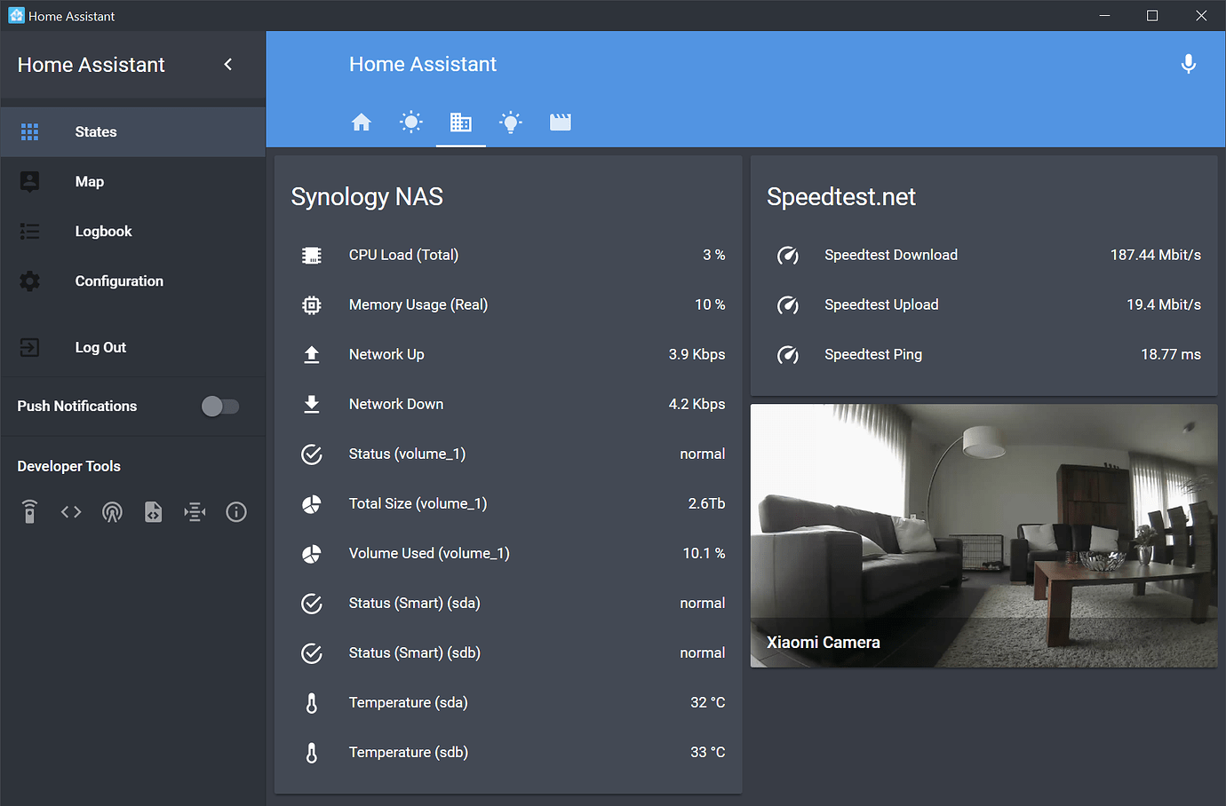Click the CPU Load chip icon
The image size is (1226, 806).
point(312,255)
